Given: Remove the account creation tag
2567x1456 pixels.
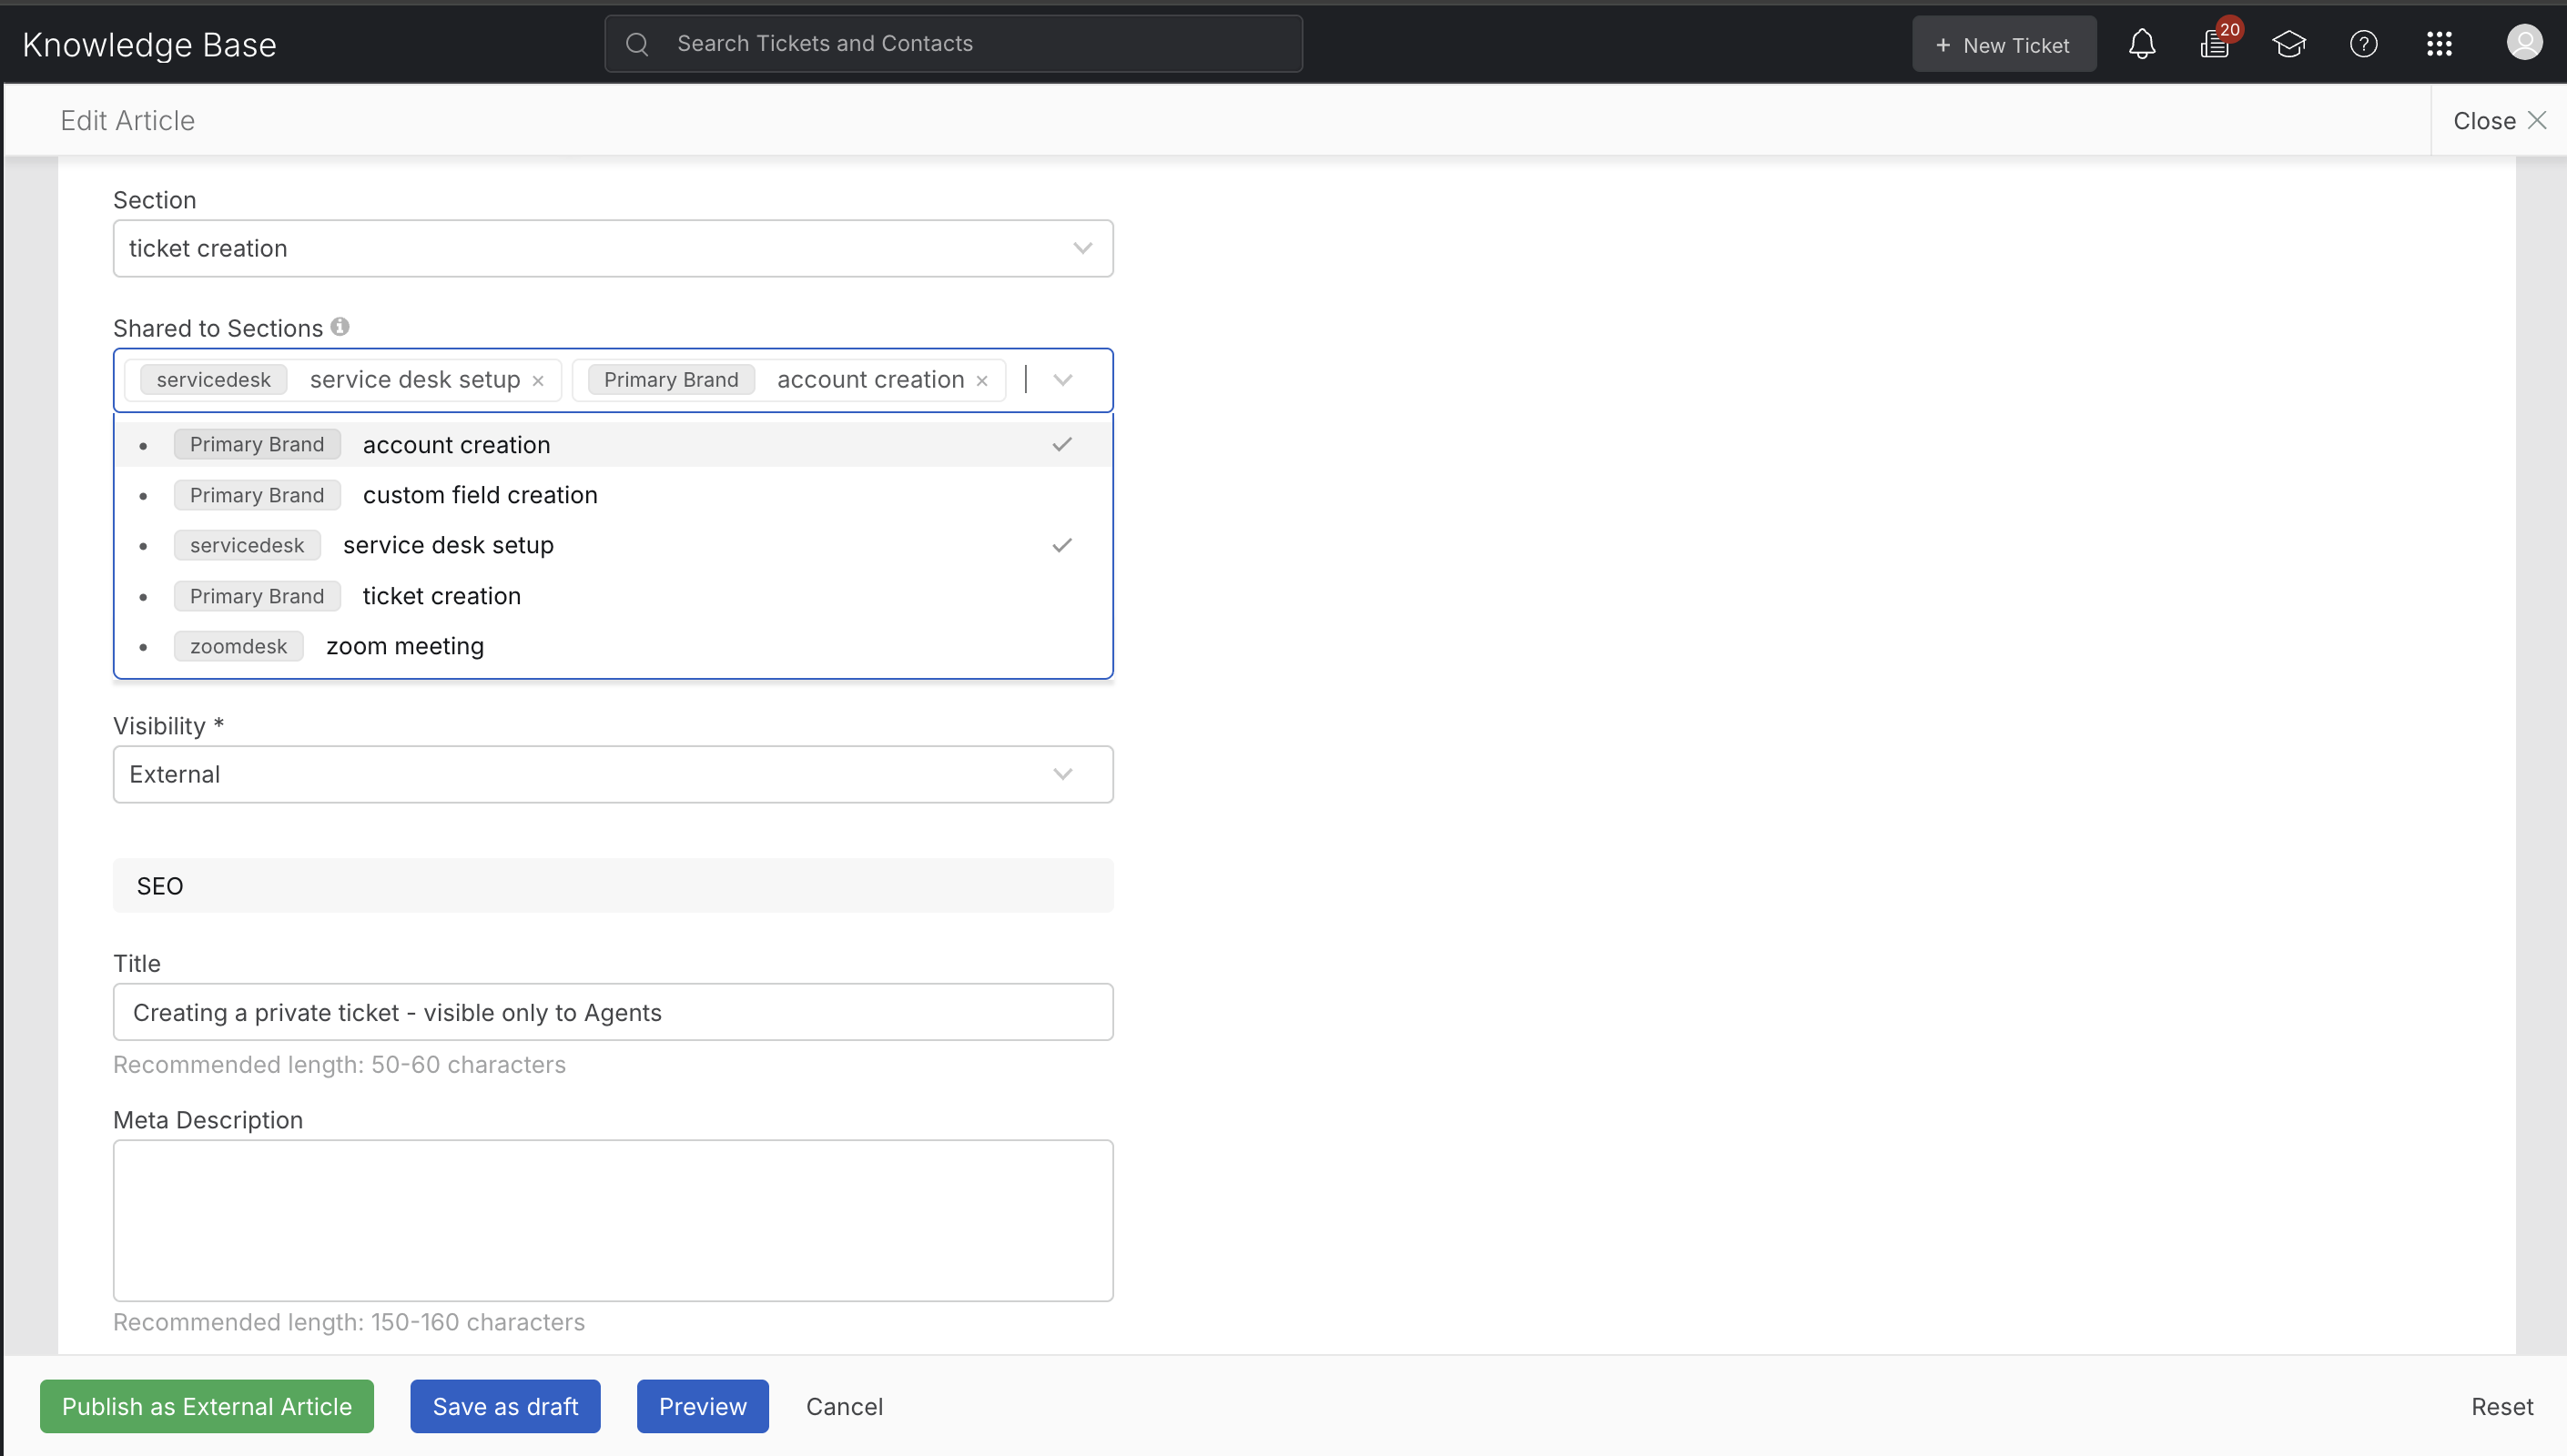Looking at the screenshot, I should pyautogui.click(x=982, y=381).
